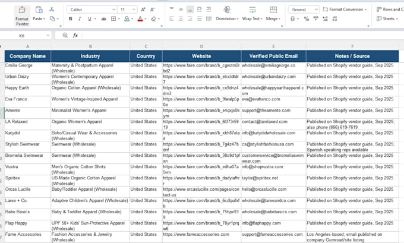404x243 pixels.
Task: Increase font size with A+ icon
Action: pos(143,10)
